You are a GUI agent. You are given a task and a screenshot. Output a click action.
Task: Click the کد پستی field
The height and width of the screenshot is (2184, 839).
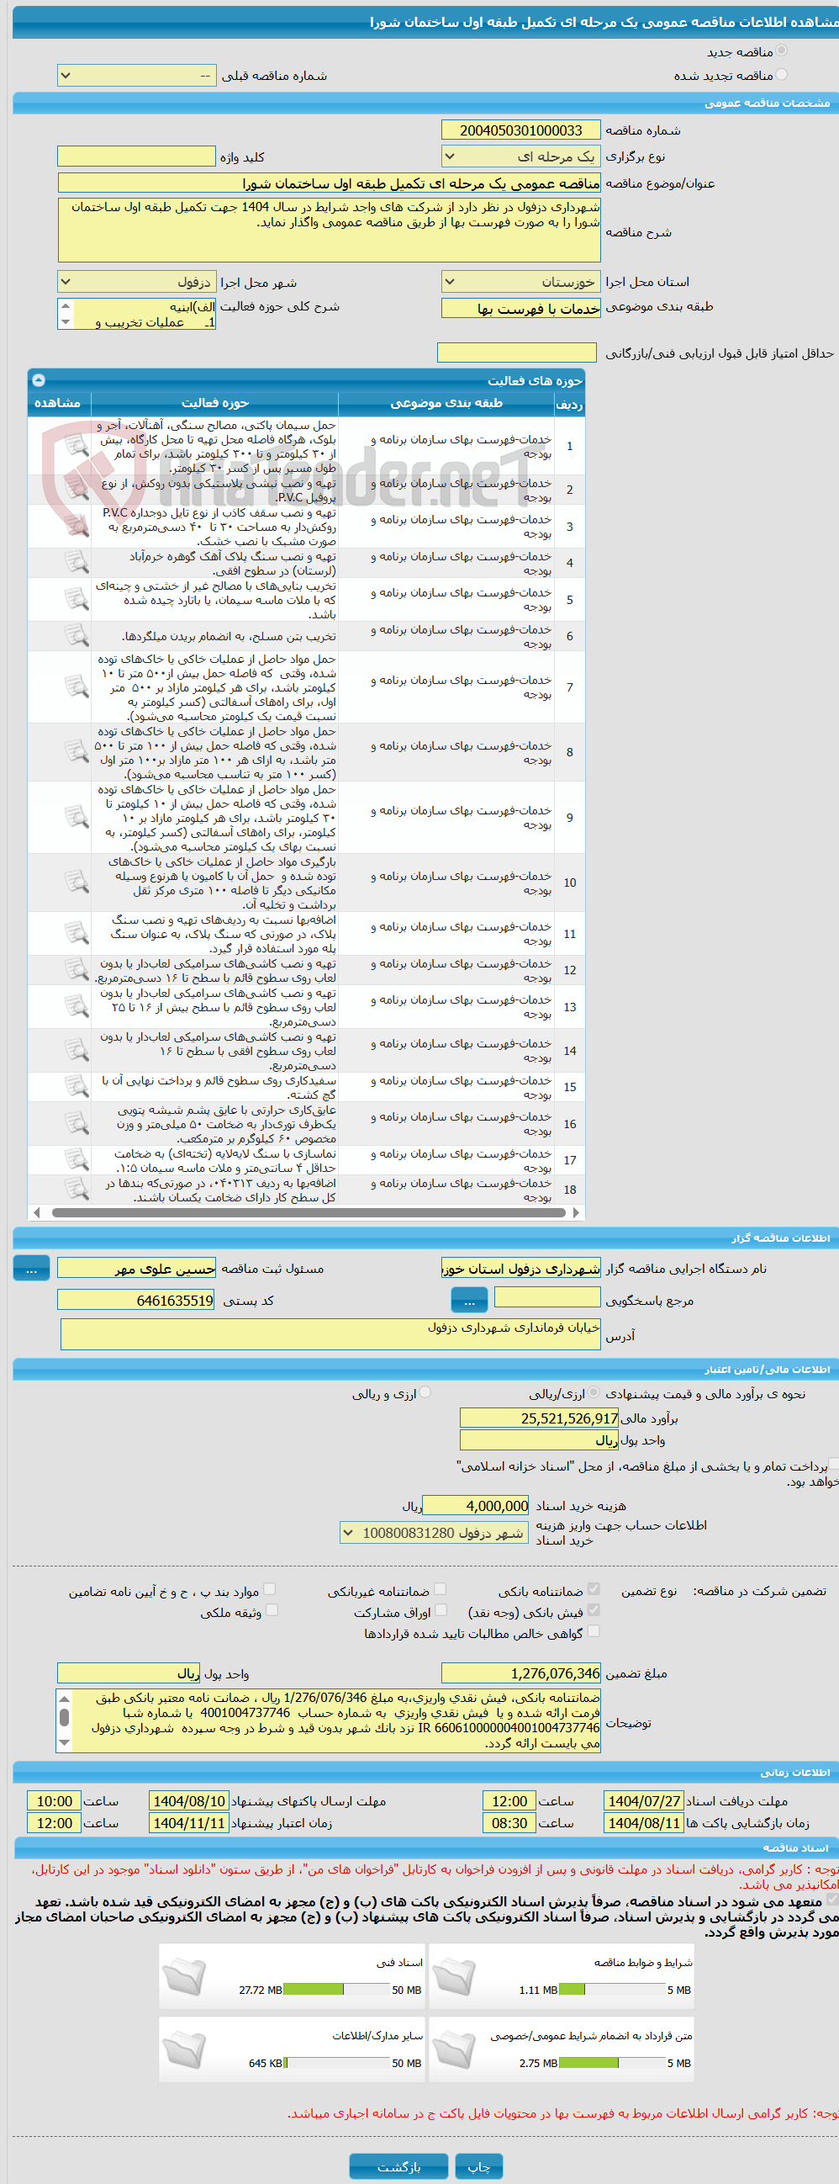point(136,1300)
